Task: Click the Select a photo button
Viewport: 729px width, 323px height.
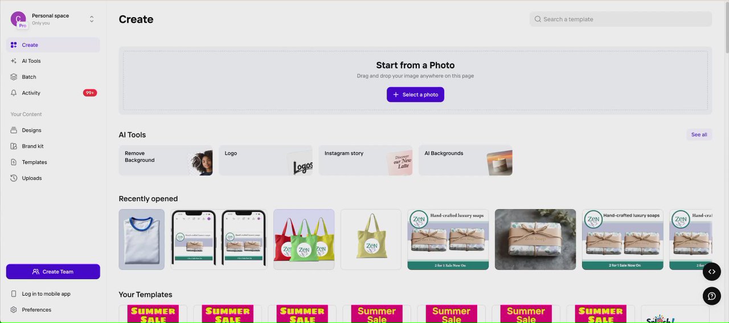Action: (415, 95)
